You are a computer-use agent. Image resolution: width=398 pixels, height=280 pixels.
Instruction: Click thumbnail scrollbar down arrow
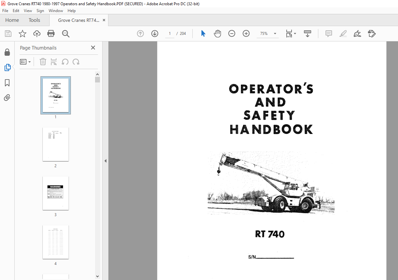[97, 276]
